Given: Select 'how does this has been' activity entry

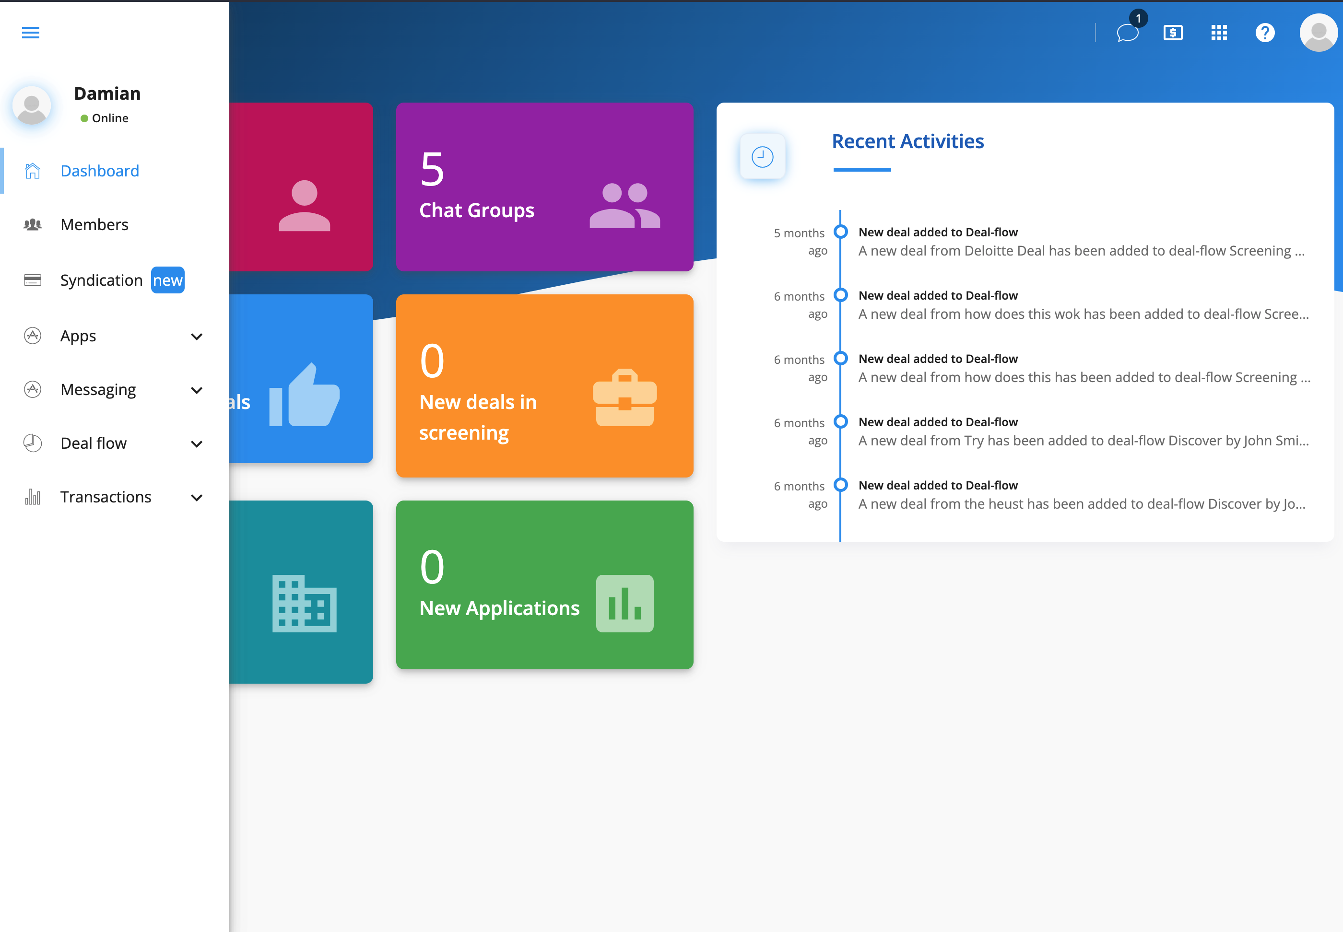Looking at the screenshot, I should (x=1084, y=368).
